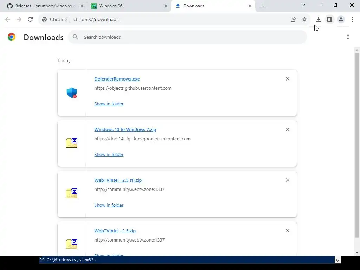
Task: Open the Chrome three-dot menu in the toolbar
Action: tap(352, 20)
